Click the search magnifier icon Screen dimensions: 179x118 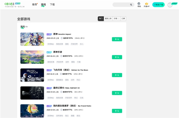coord(131,5)
